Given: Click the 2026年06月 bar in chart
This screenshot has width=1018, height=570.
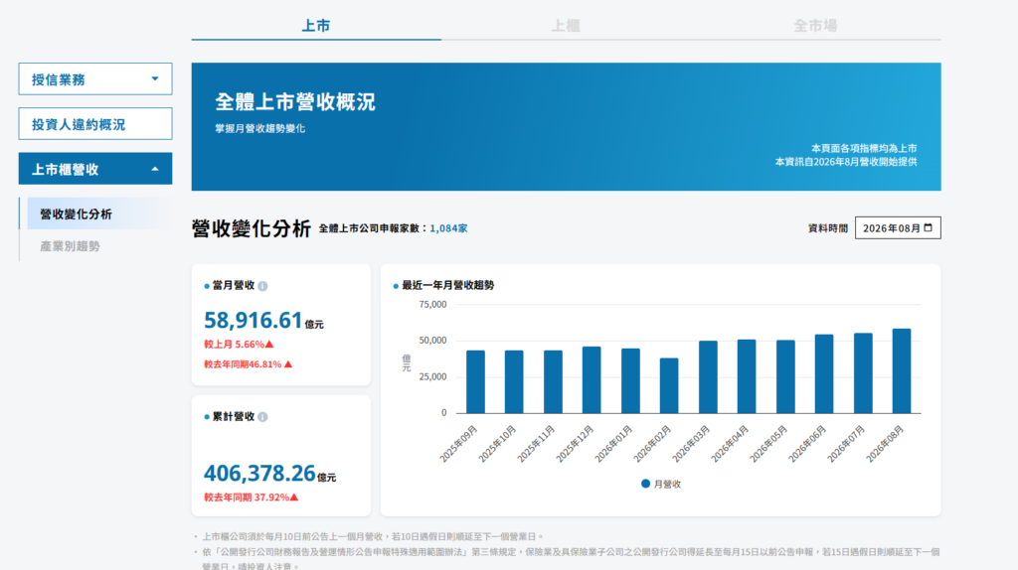Looking at the screenshot, I should [824, 374].
